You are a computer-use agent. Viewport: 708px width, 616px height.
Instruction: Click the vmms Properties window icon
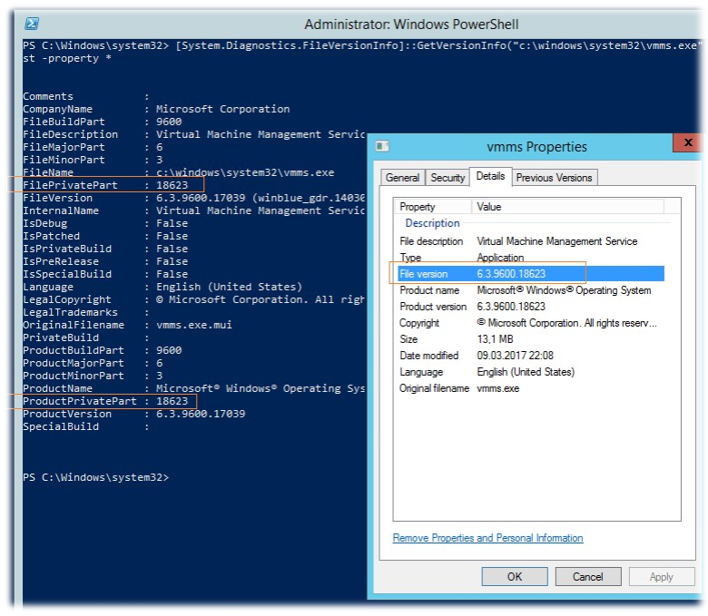click(x=382, y=146)
